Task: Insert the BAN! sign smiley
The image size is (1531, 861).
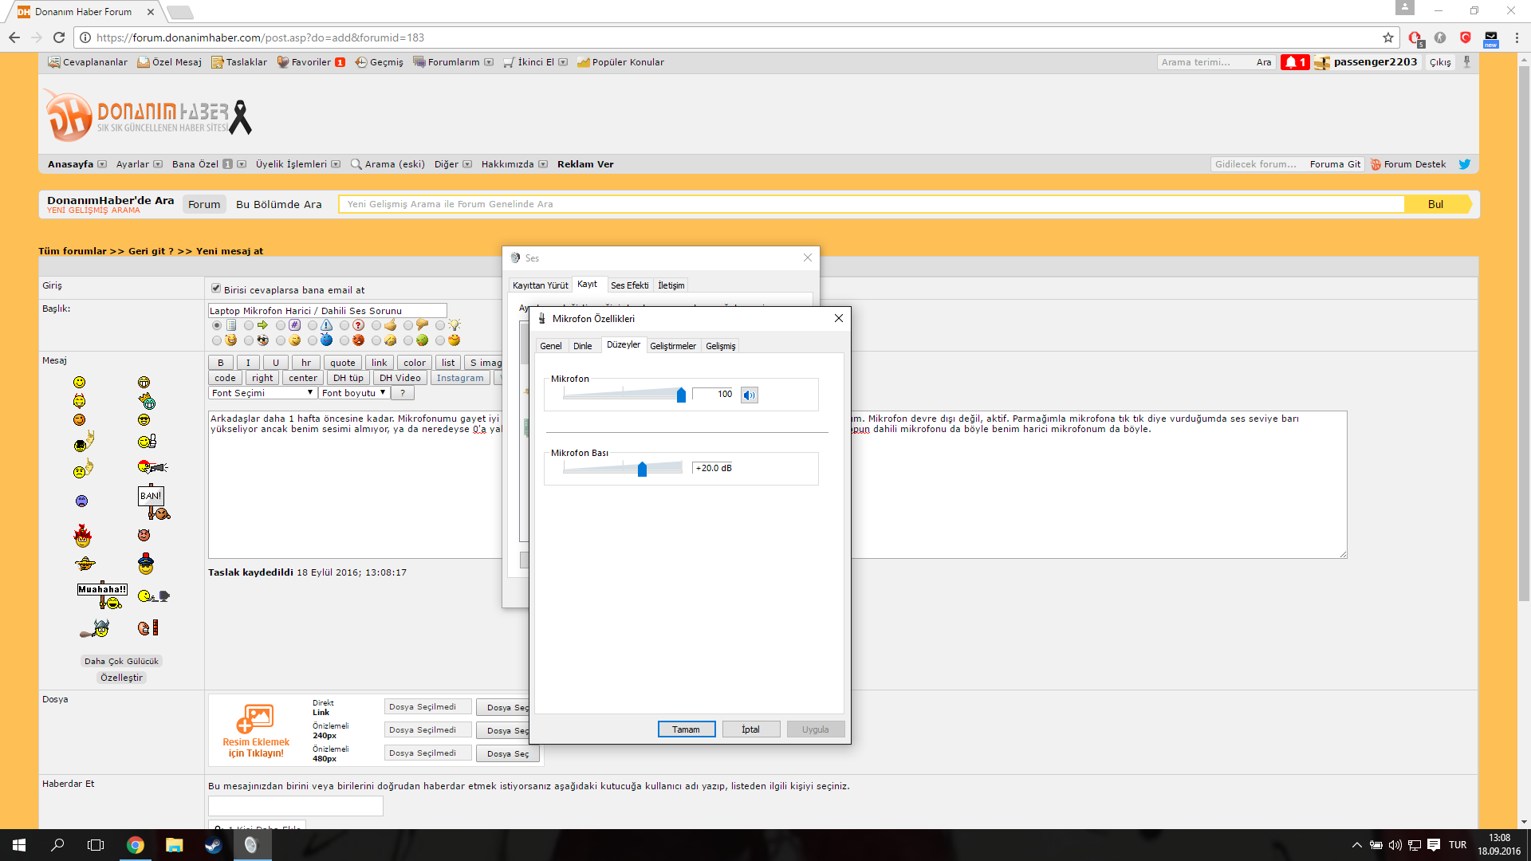Action: (x=152, y=501)
